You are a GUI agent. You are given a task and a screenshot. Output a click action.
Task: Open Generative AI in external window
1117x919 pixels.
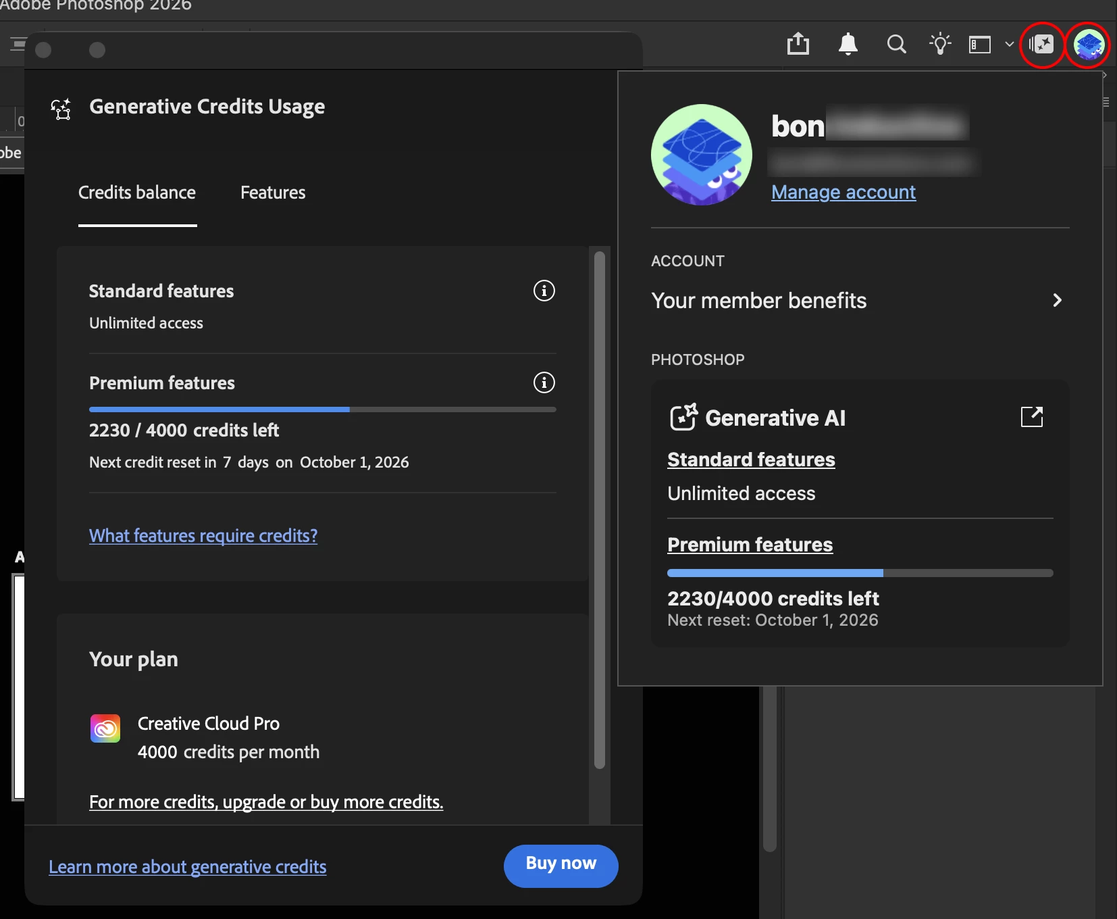tap(1032, 417)
